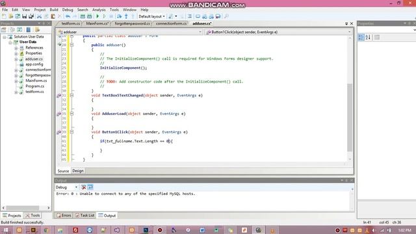Click the Open File toolbar icon
The height and width of the screenshot is (234, 416).
pyautogui.click(x=11, y=16)
